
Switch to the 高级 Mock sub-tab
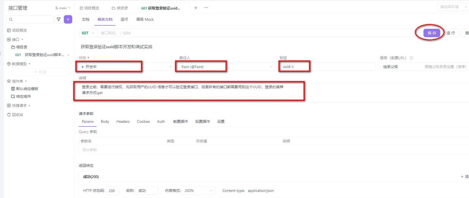coord(145,19)
